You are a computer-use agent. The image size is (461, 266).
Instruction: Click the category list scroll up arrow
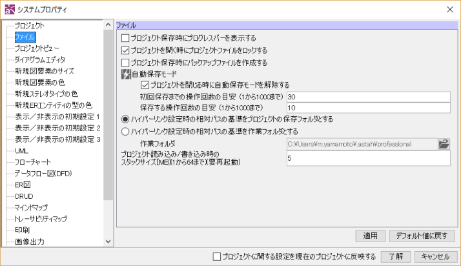point(108,25)
